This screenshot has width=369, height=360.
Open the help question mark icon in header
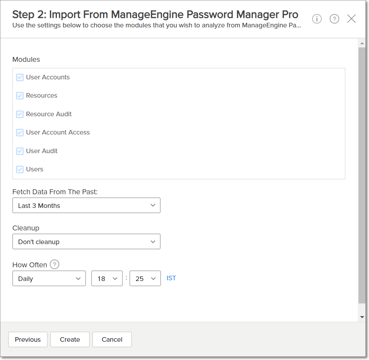coord(334,19)
